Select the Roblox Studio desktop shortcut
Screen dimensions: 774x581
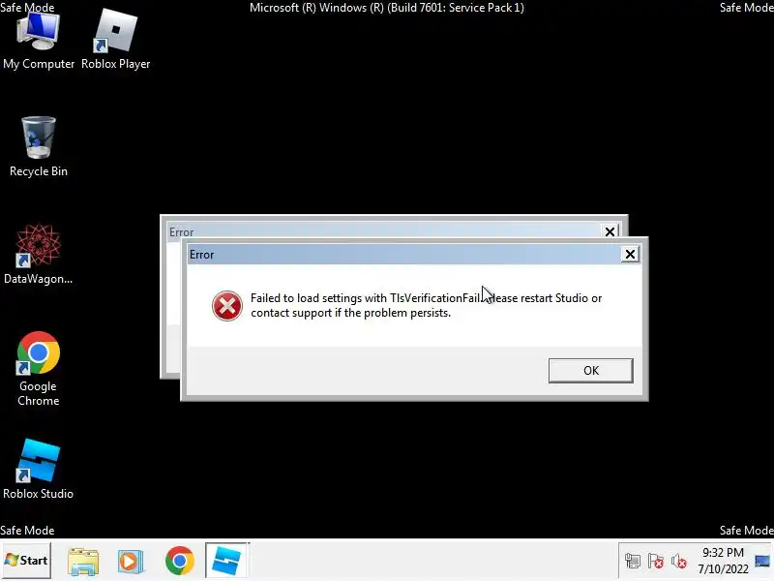point(38,469)
